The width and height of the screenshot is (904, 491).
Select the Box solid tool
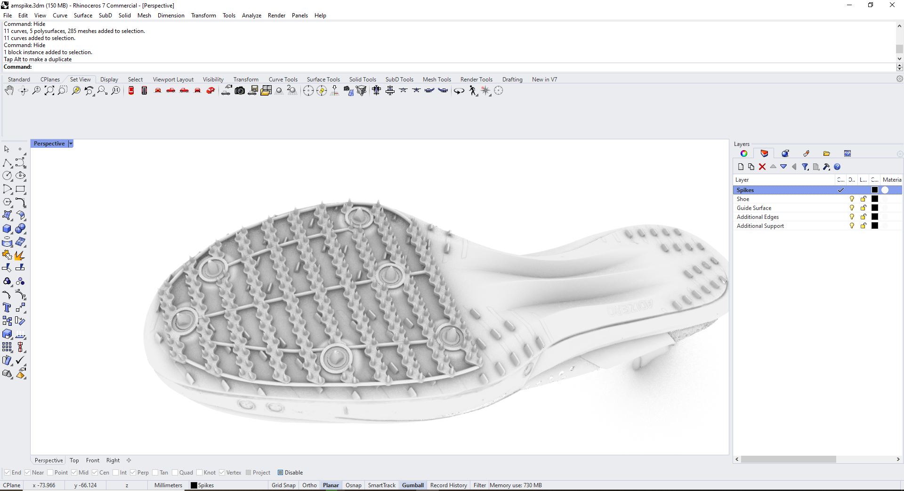(x=7, y=229)
